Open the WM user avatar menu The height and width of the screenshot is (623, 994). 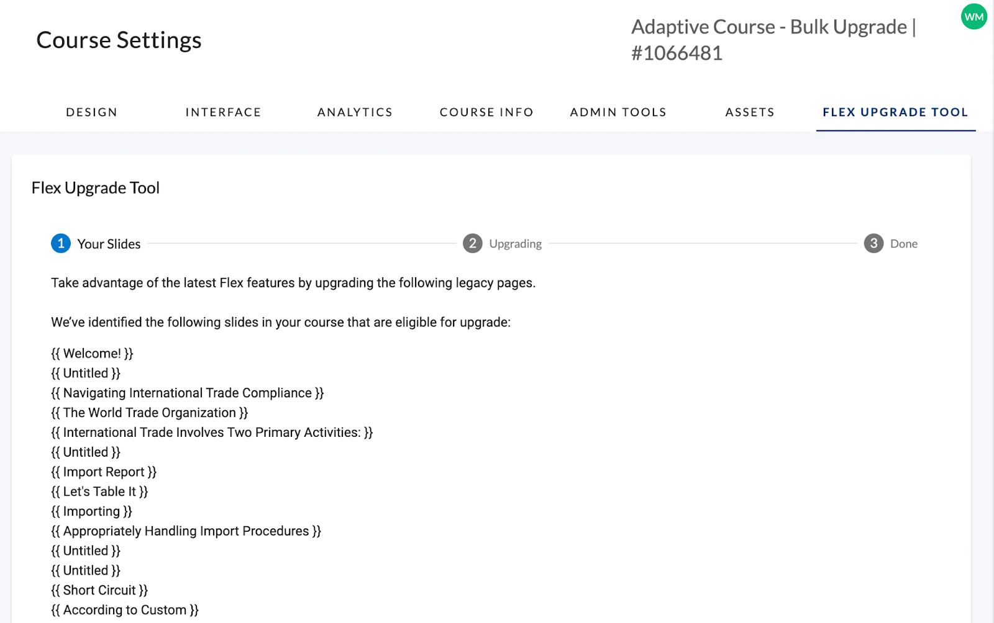(973, 17)
